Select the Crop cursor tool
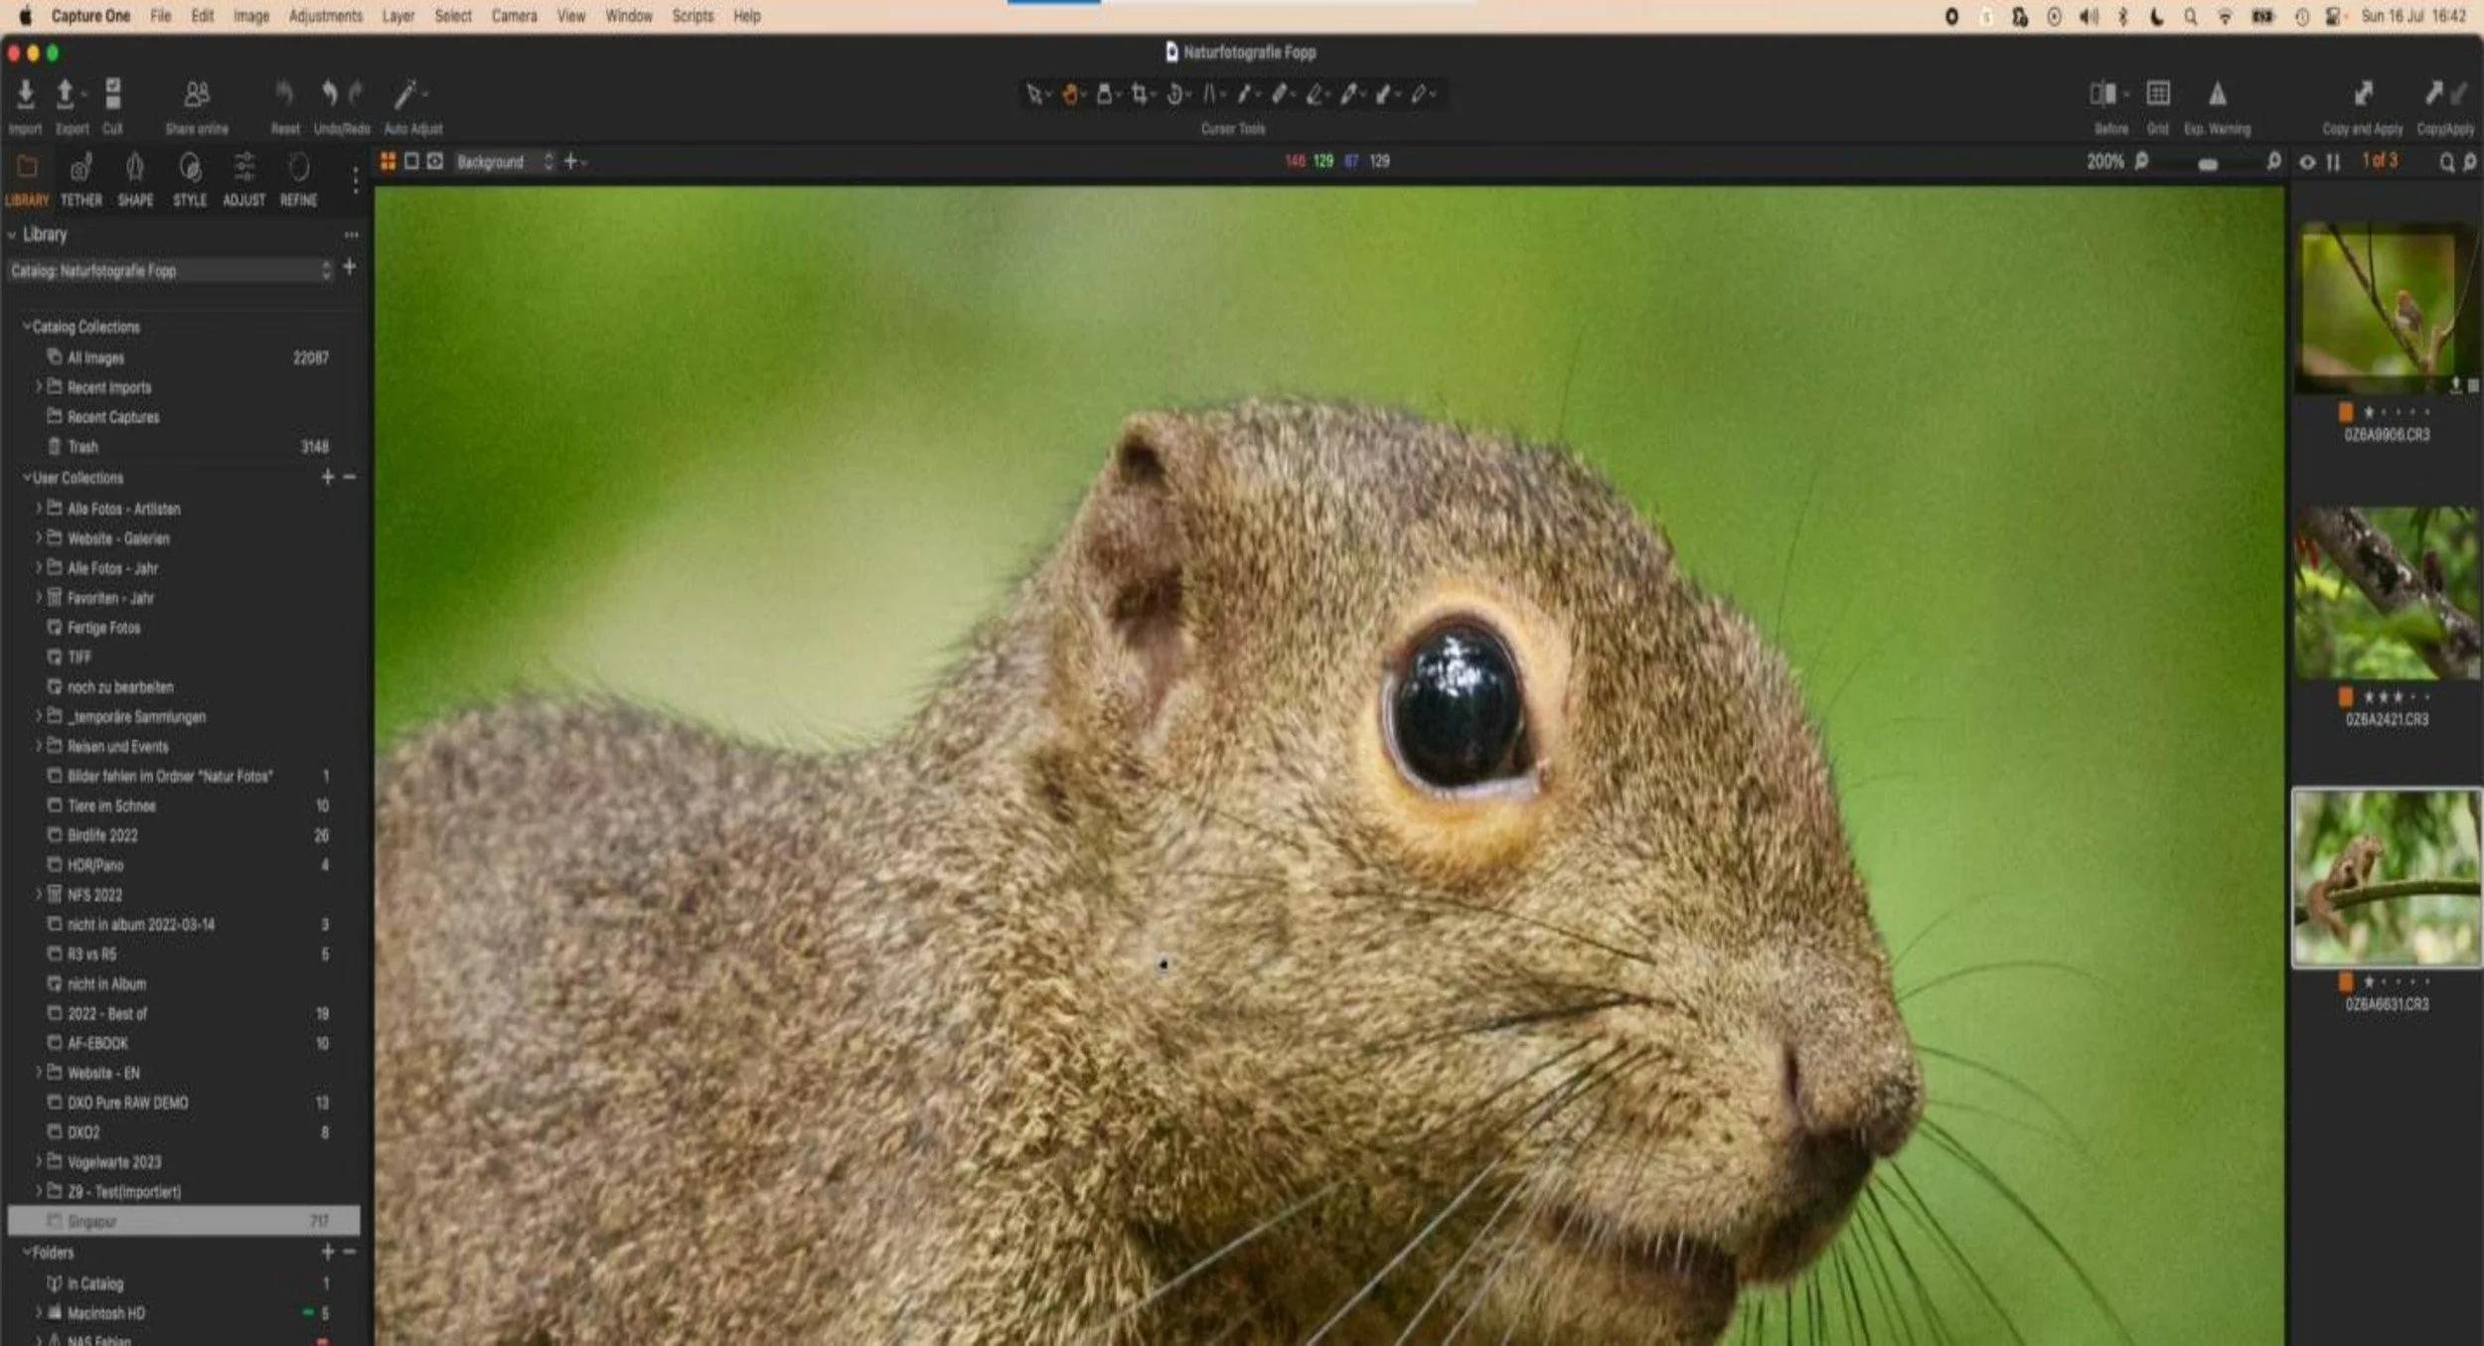Image resolution: width=2484 pixels, height=1346 pixels. [x=1139, y=94]
